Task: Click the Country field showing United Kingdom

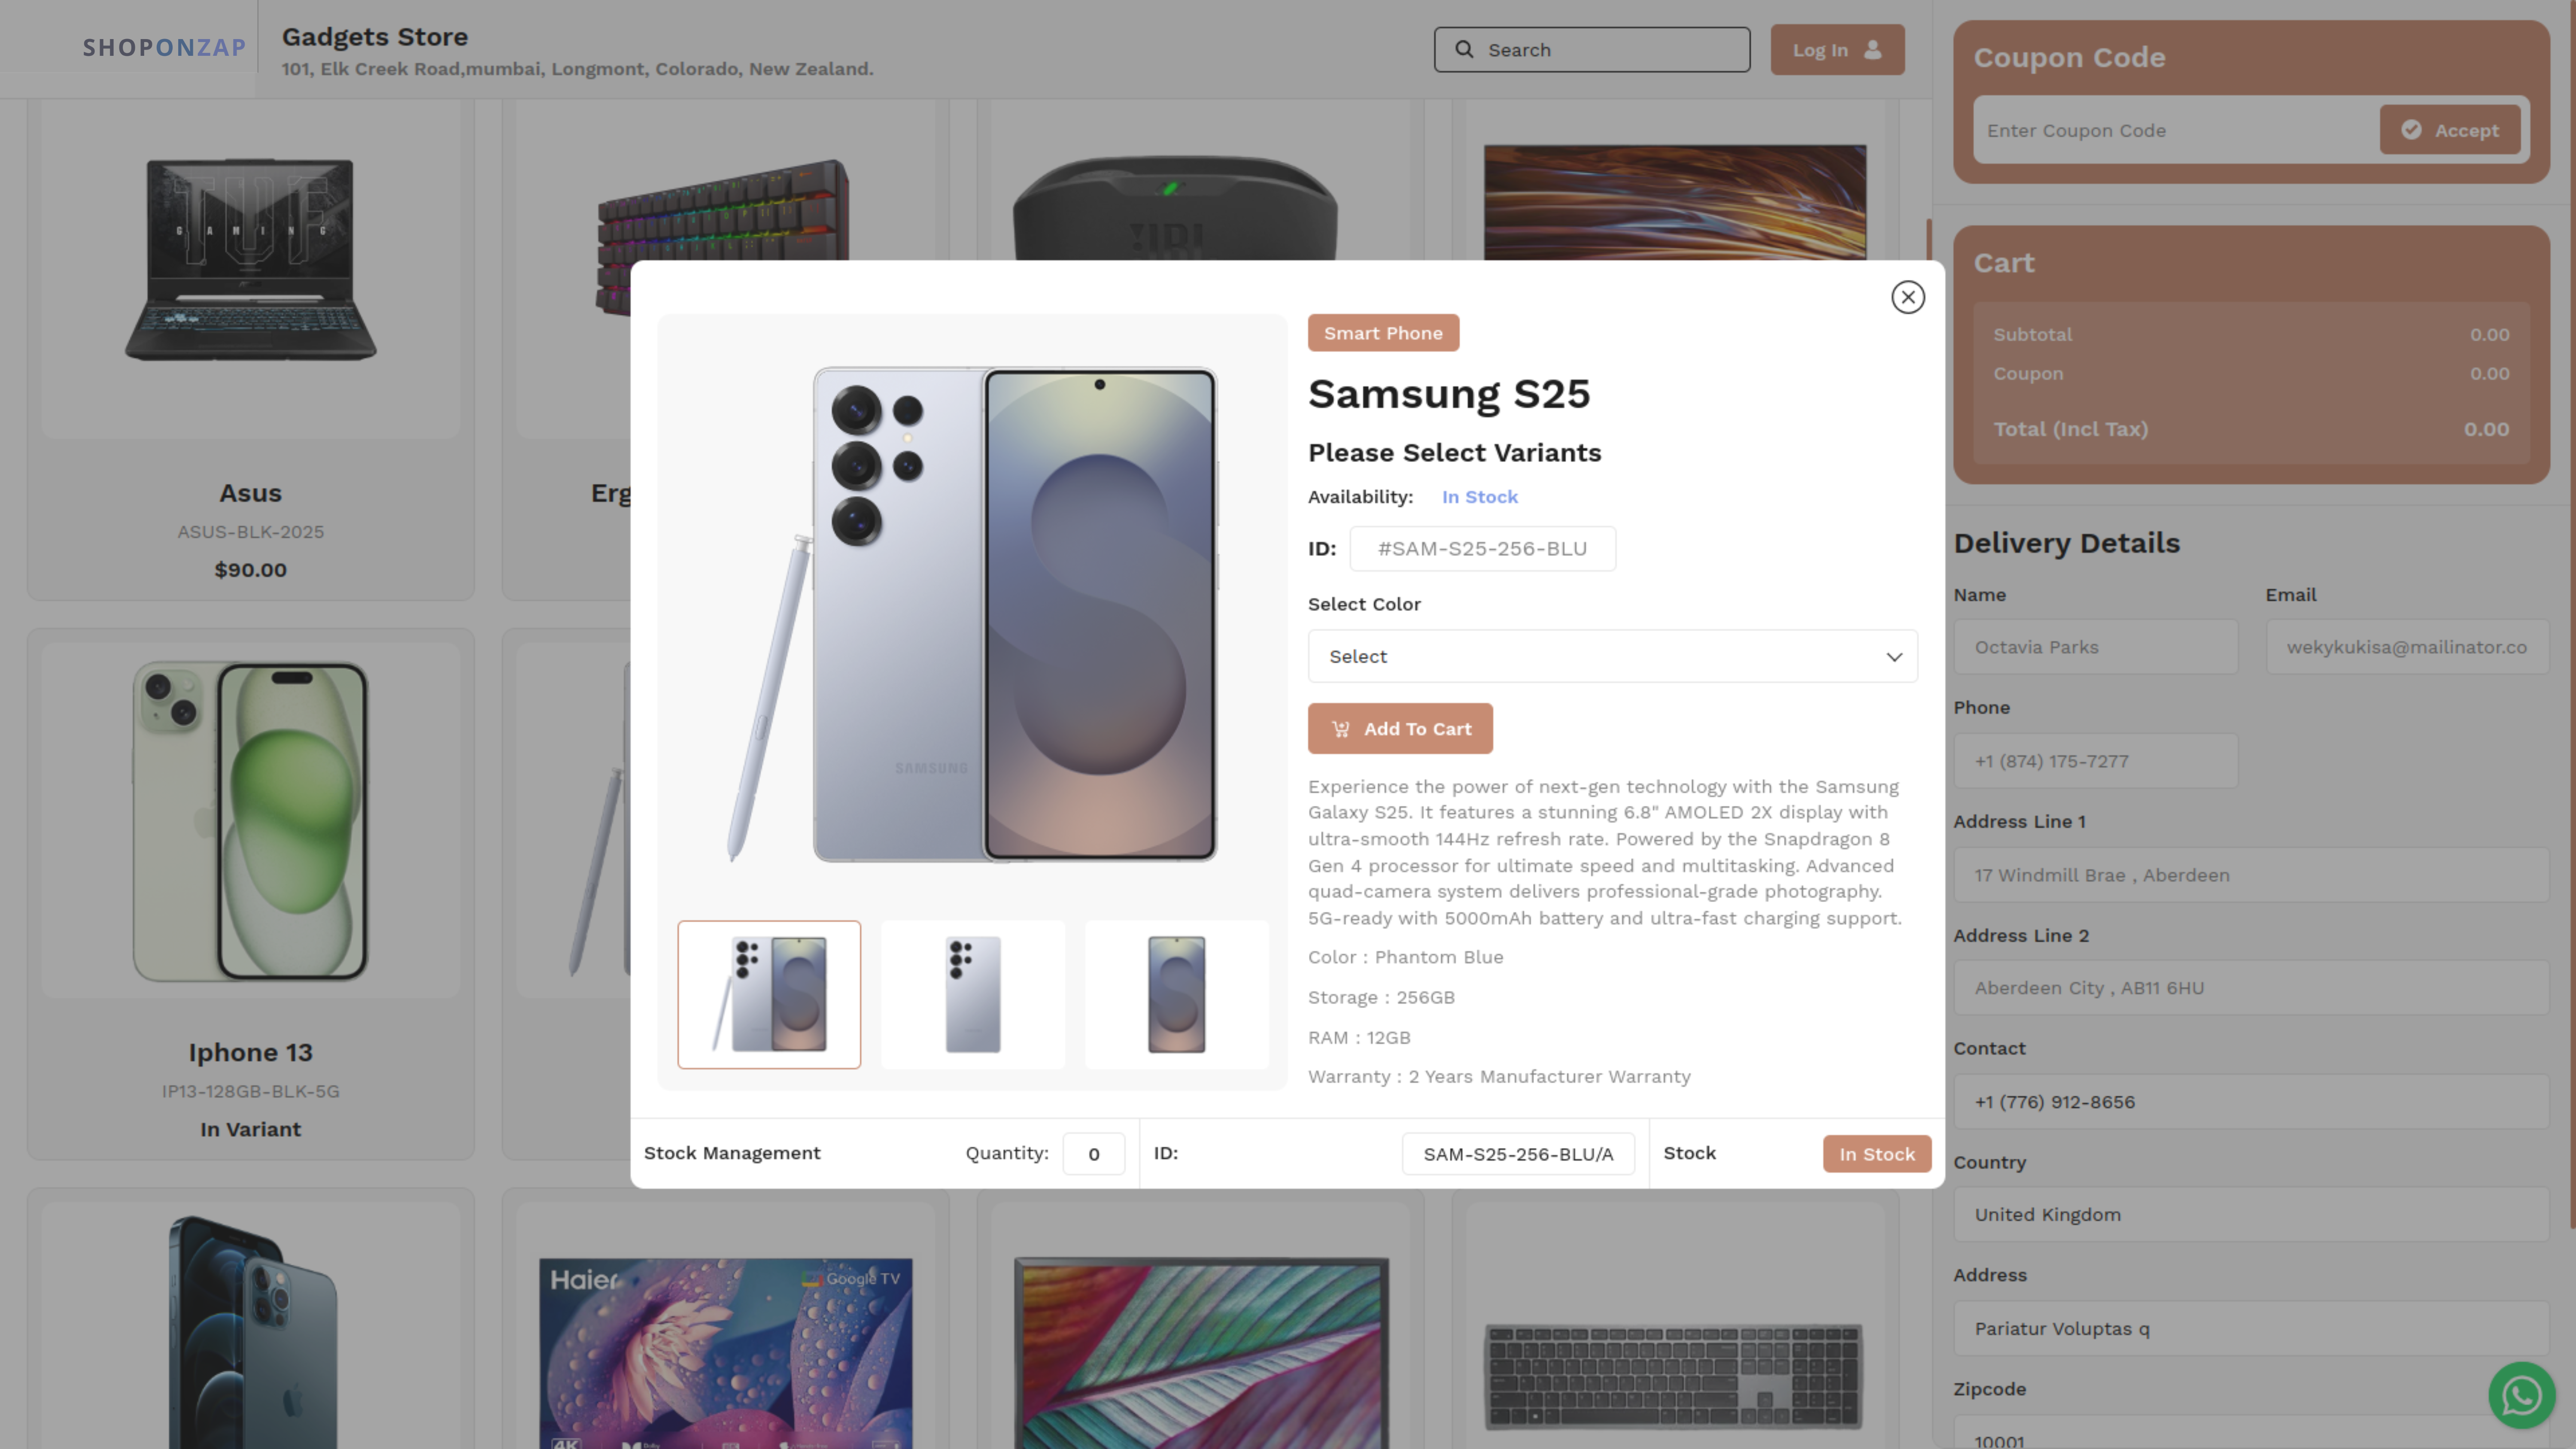Action: click(2250, 1214)
